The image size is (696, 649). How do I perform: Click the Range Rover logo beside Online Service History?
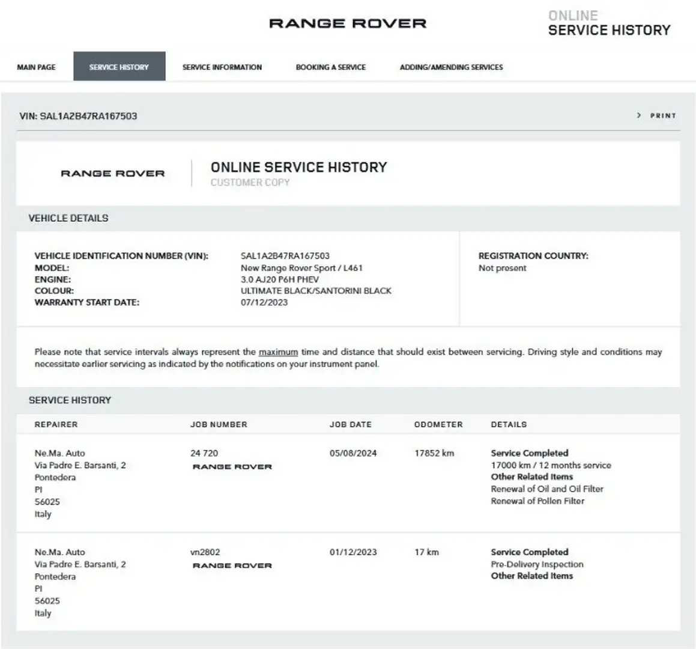(x=113, y=173)
